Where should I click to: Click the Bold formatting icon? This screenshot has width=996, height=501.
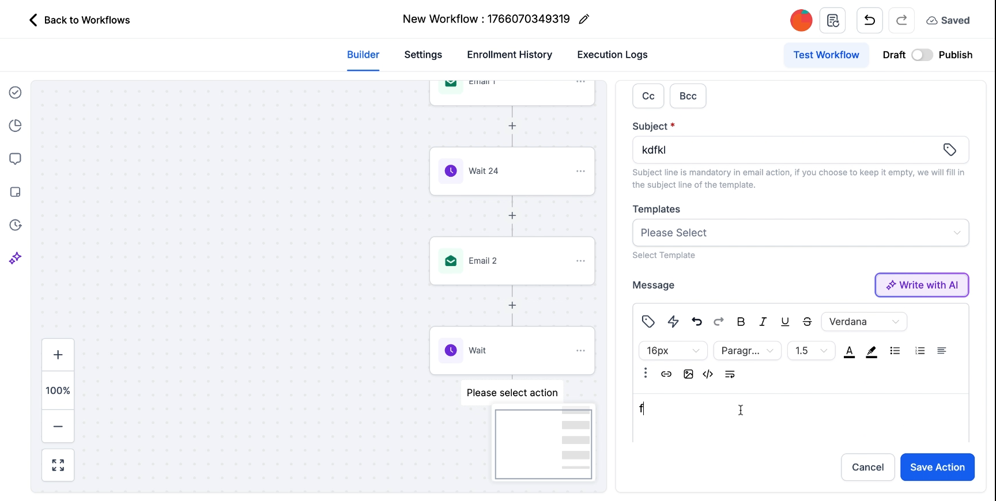coord(741,322)
